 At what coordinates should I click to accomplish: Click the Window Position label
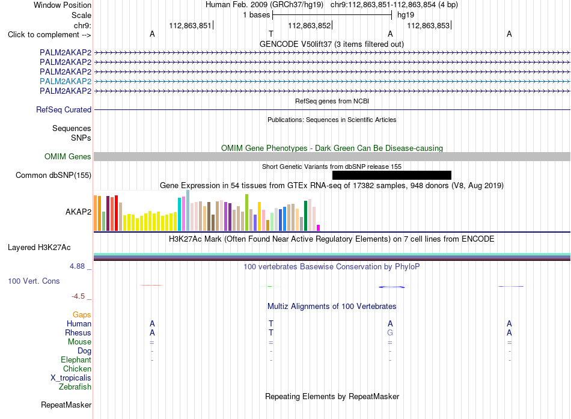[63, 5]
